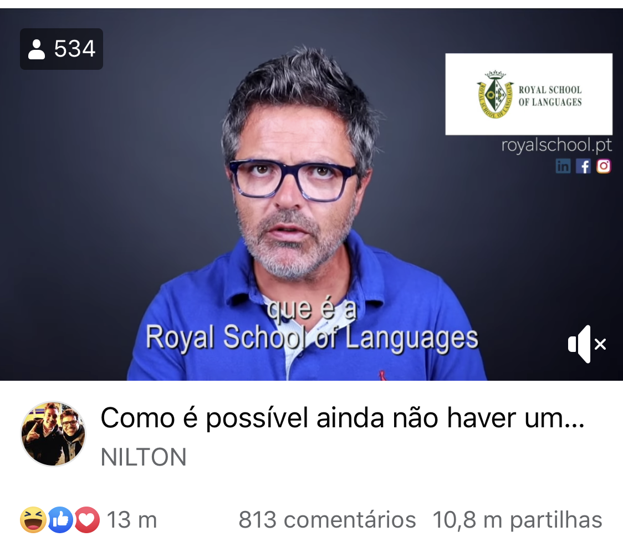Image resolution: width=623 pixels, height=552 pixels.
Task: Click the Royal School of Languages logo
Action: pyautogui.click(x=529, y=94)
